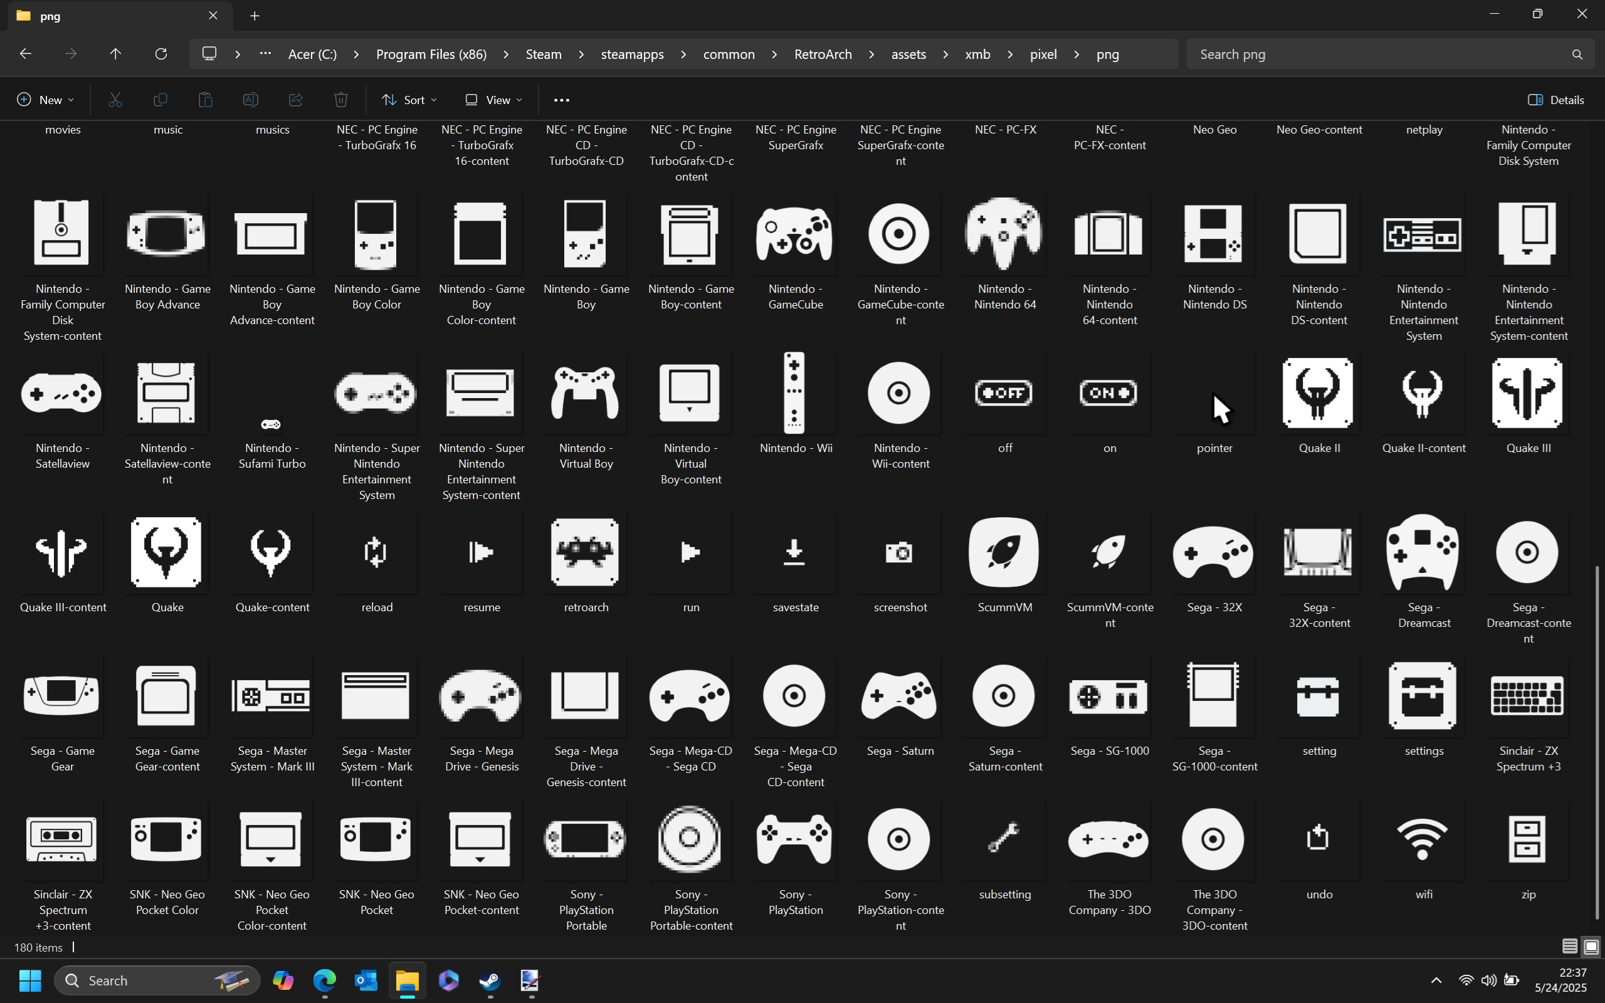Open a new tab with plus button
Viewport: 1605px width, 1003px height.
tap(255, 15)
